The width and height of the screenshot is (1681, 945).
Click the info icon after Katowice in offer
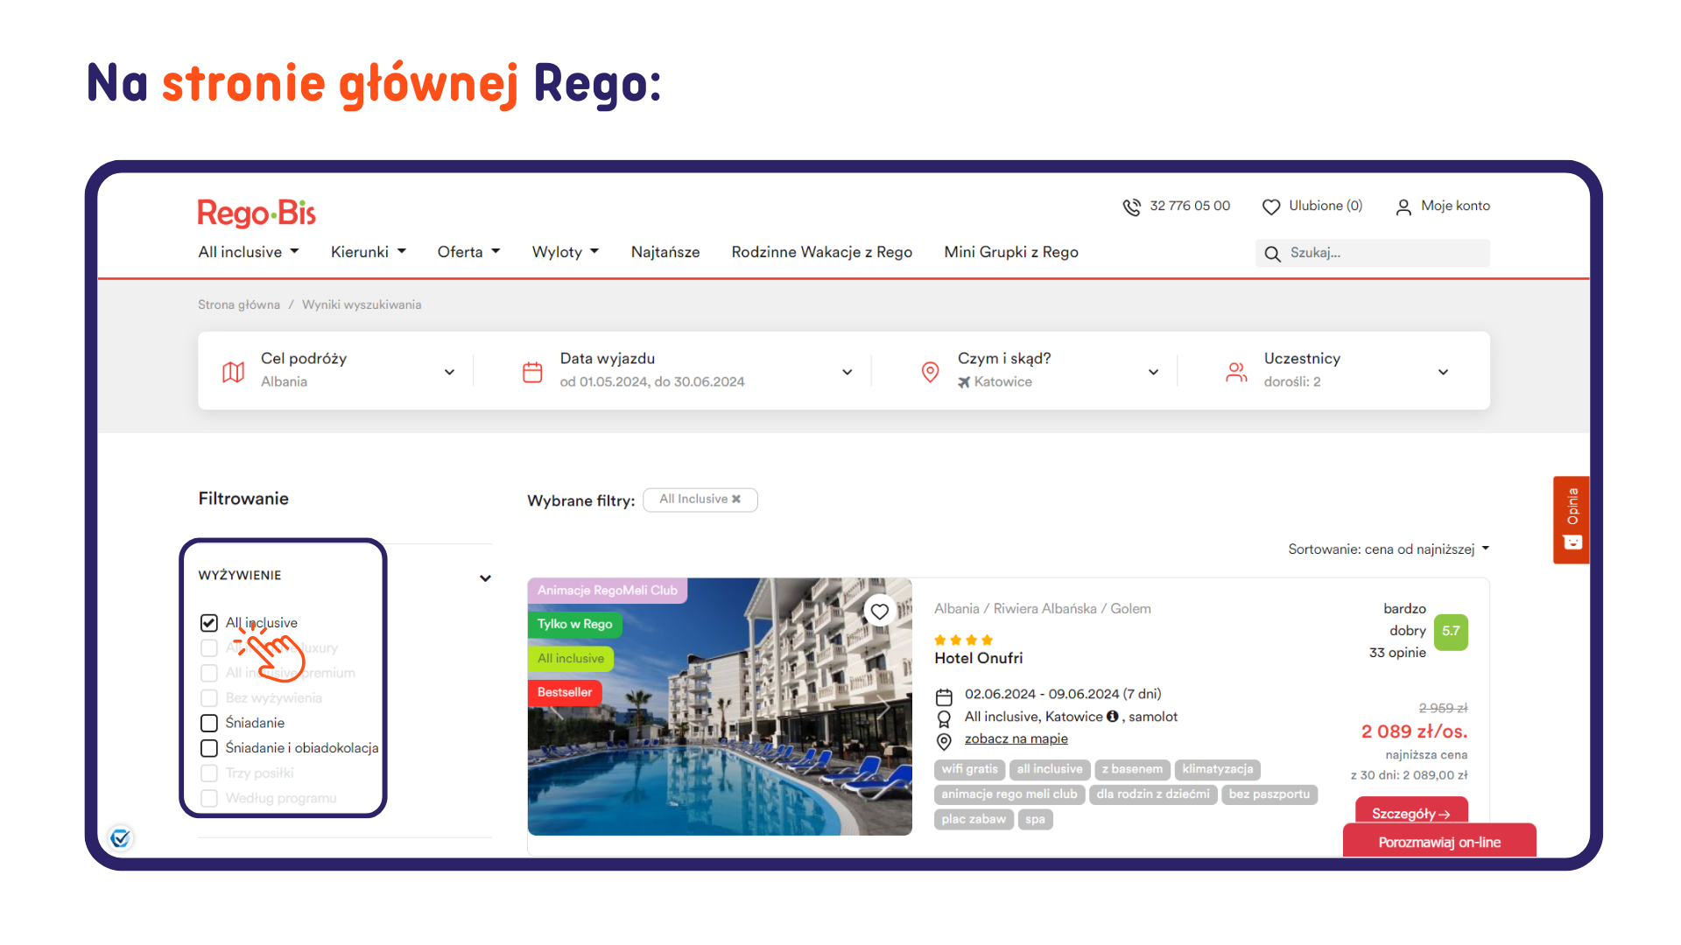coord(1112,716)
